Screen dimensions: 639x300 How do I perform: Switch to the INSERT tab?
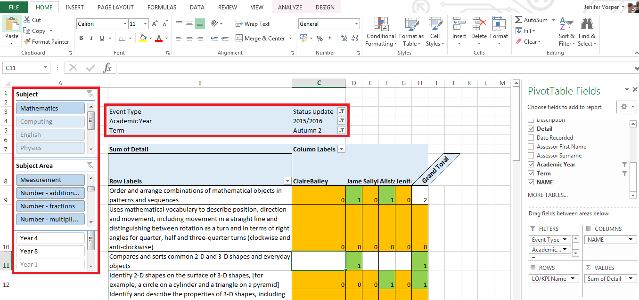[75, 8]
